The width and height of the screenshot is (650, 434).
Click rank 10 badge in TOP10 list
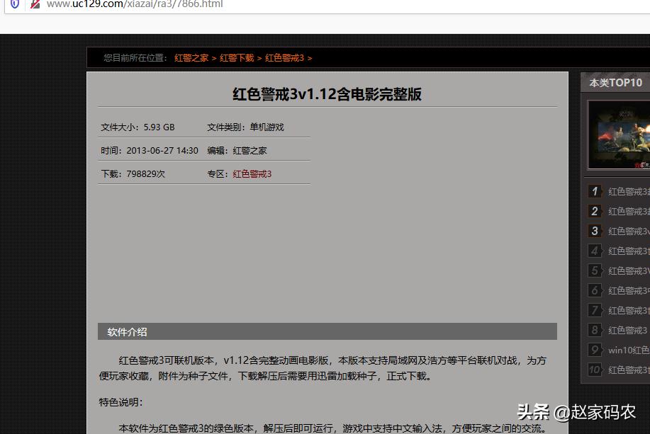(x=595, y=370)
